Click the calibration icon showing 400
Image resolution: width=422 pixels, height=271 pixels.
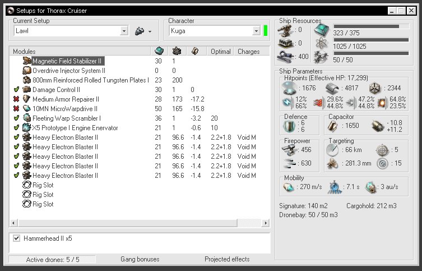[x=285, y=56]
